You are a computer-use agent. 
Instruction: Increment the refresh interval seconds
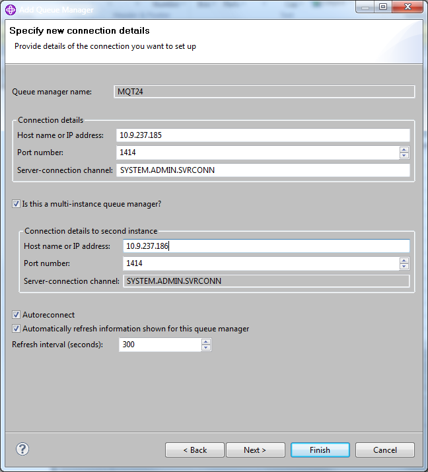coord(206,341)
